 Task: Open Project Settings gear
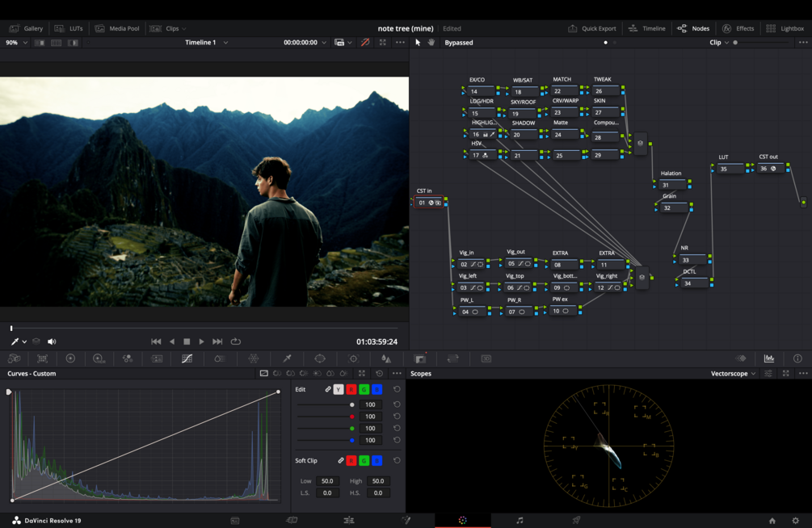[795, 520]
